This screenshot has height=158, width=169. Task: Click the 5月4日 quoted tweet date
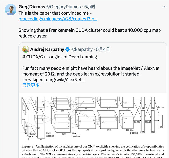pyautogui.click(x=103, y=49)
